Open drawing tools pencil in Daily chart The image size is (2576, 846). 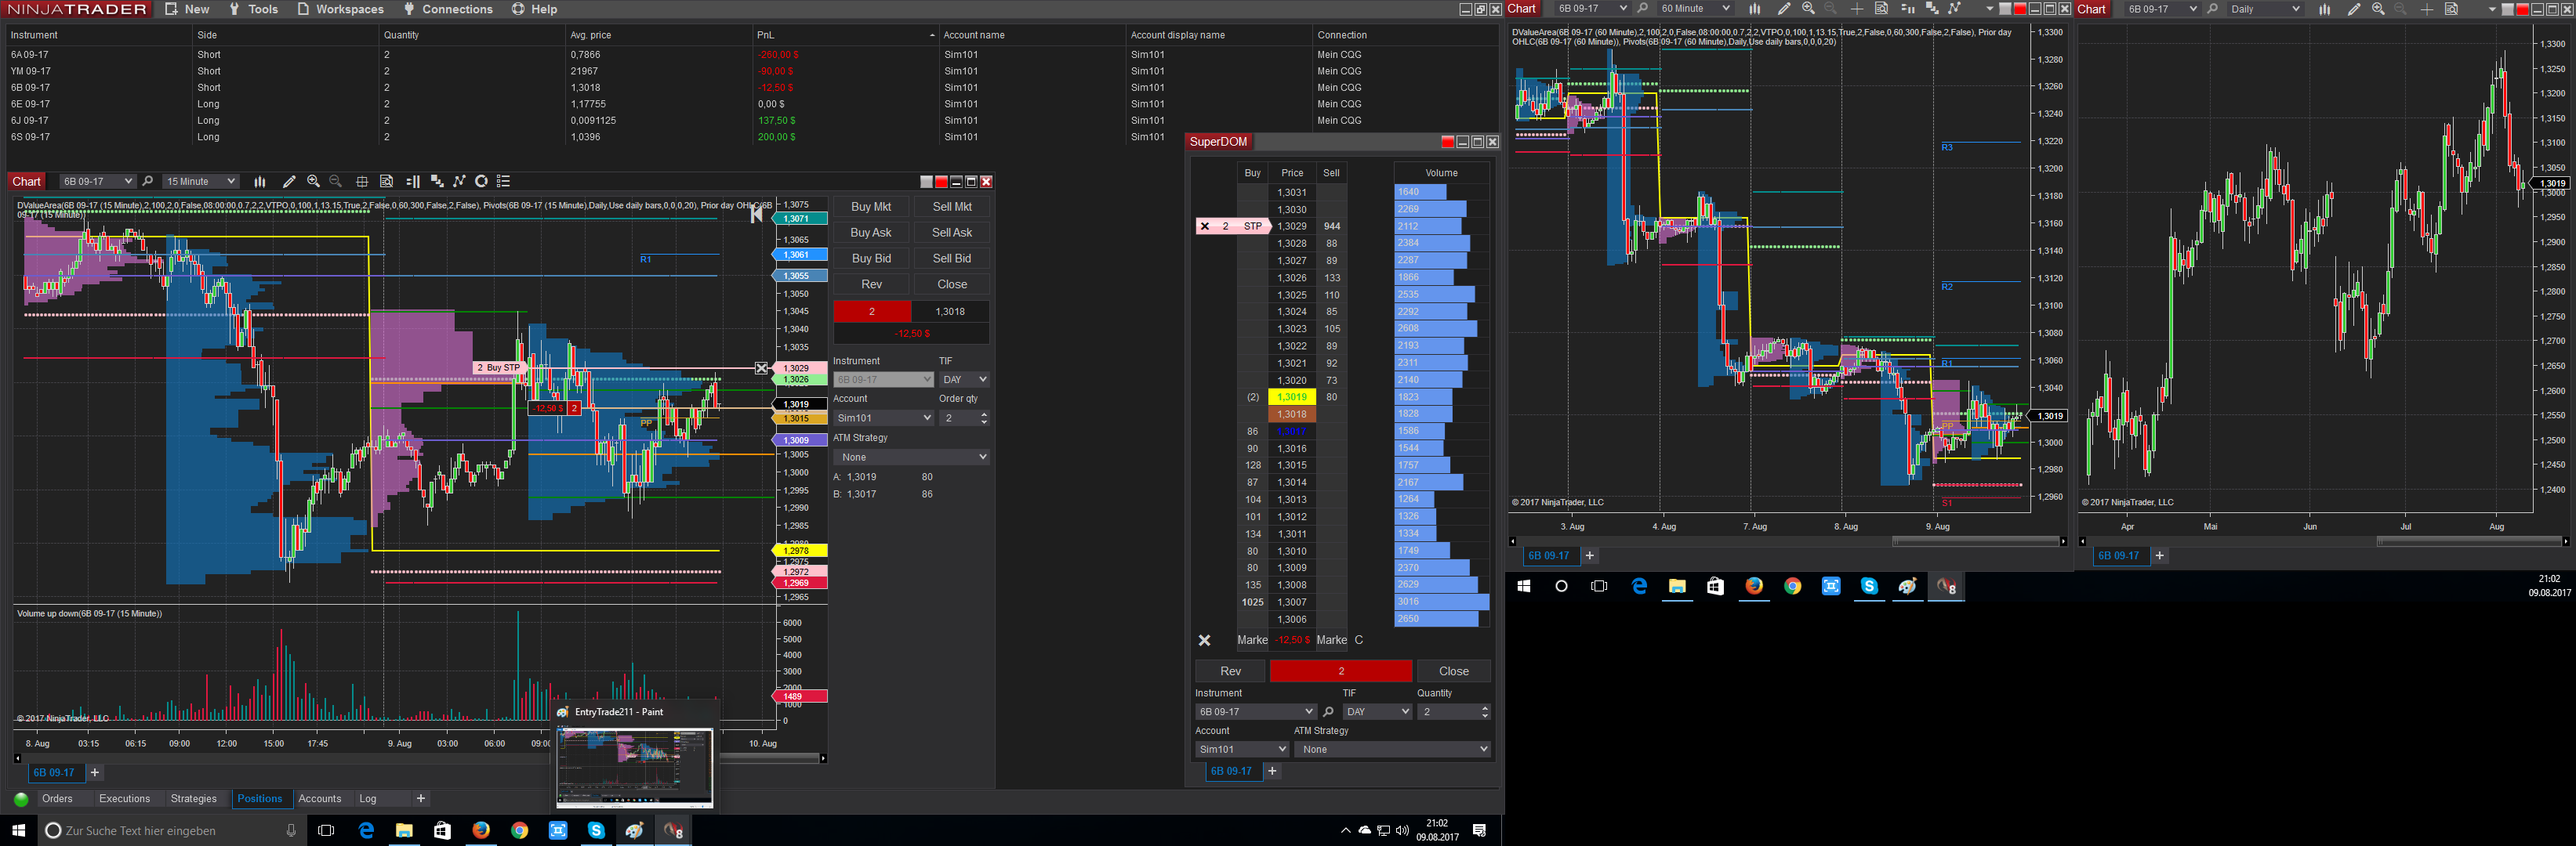[2354, 9]
